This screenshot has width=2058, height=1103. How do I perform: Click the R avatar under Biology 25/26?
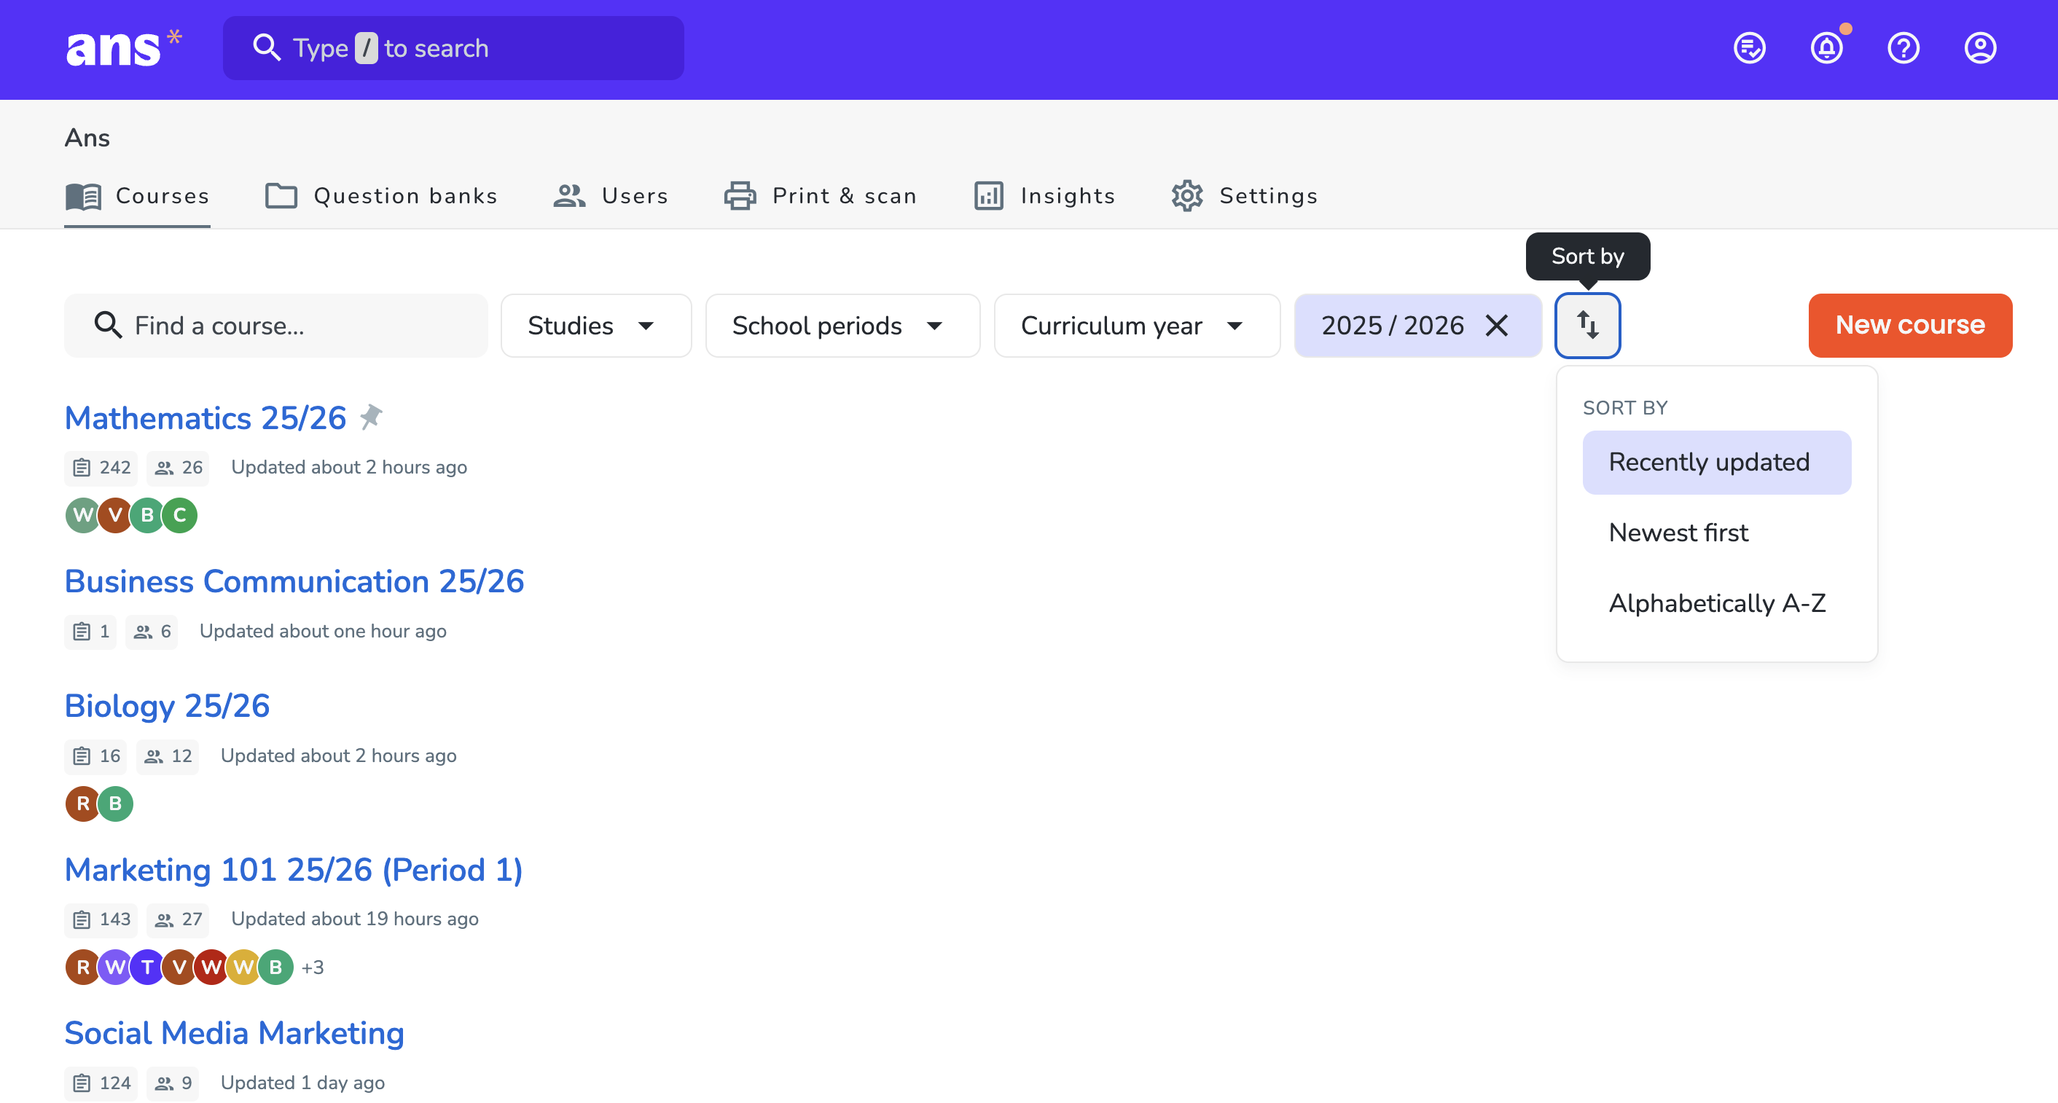coord(82,803)
